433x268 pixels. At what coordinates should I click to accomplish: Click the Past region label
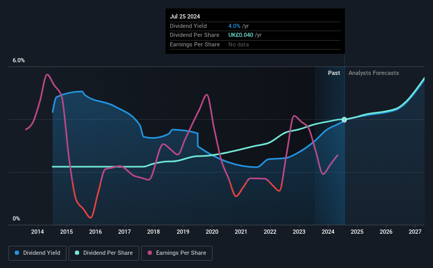pos(334,73)
